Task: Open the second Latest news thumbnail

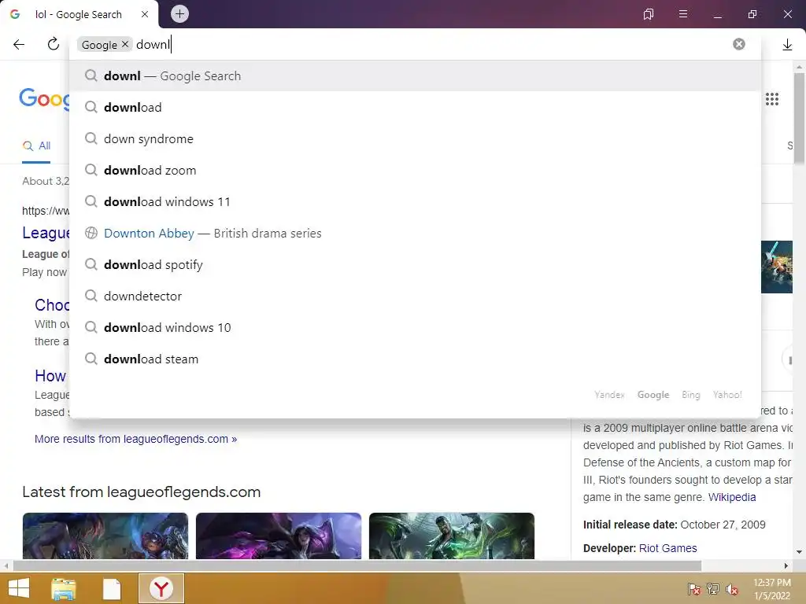Action: (x=279, y=536)
